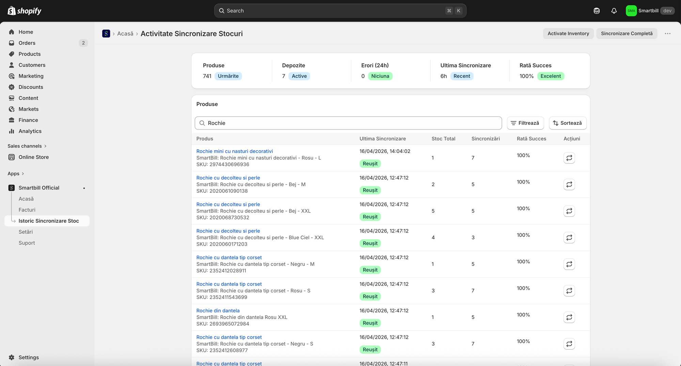This screenshot has height=366, width=681.
Task: Open Settings gear in sidebar
Action: (x=12, y=358)
